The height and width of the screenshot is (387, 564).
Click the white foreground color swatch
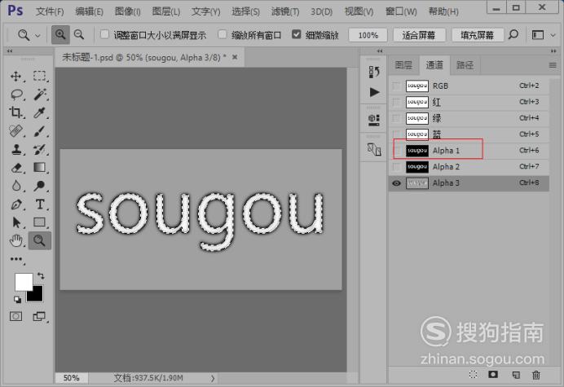click(x=22, y=280)
